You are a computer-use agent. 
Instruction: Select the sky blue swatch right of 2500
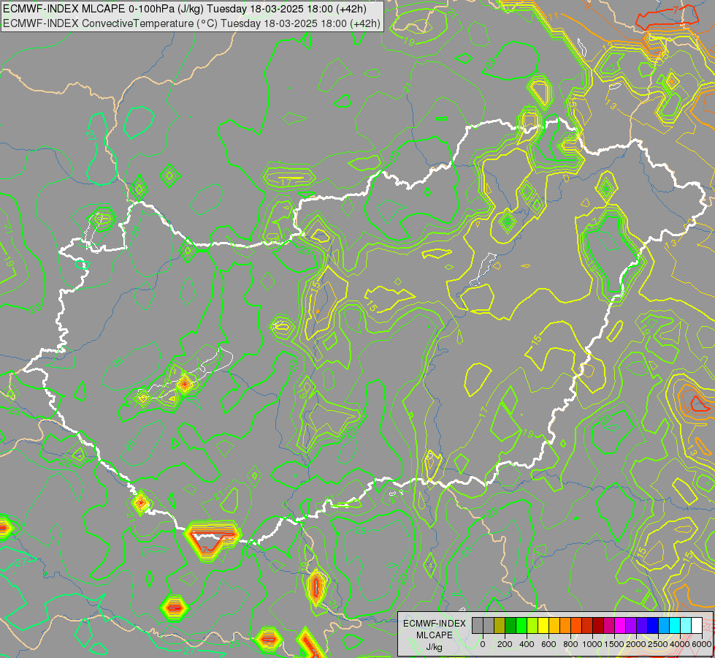[665, 626]
